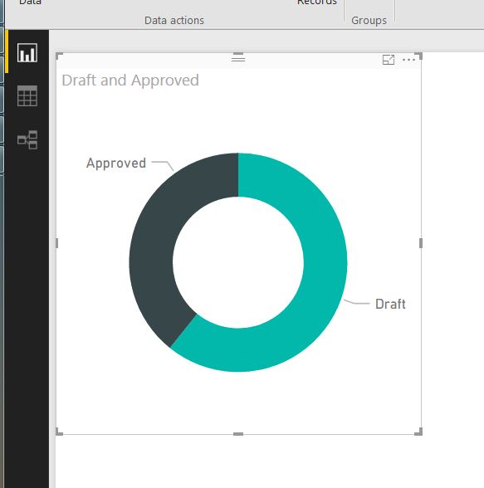The image size is (484, 488).
Task: Open Data view table icon
Action: 27,96
